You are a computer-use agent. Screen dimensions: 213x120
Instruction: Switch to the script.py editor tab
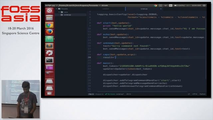144,9
